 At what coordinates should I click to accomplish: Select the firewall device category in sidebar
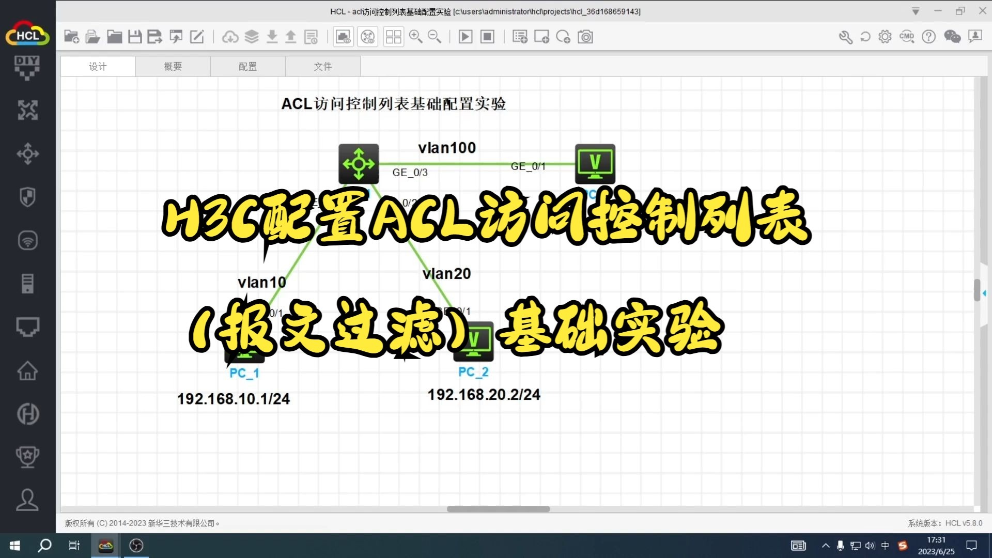click(x=27, y=197)
